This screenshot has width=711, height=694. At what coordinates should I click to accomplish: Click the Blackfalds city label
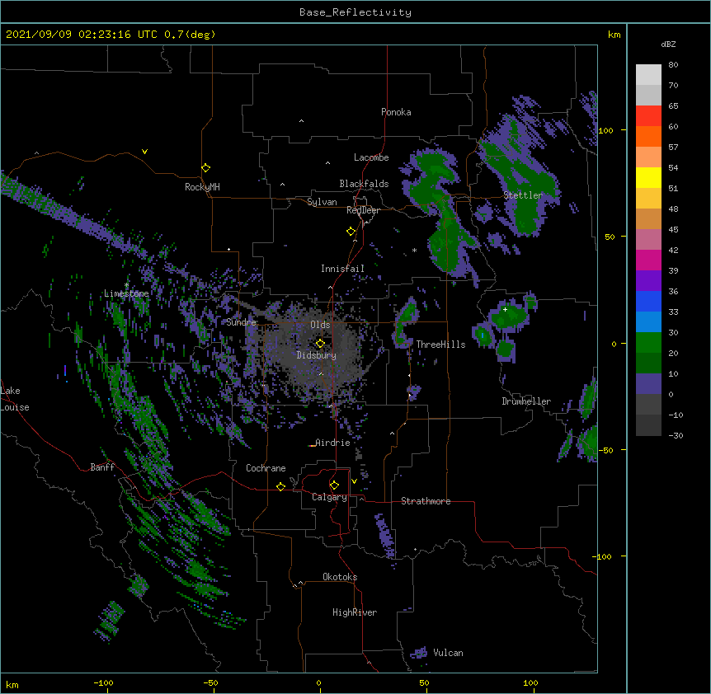(x=364, y=184)
